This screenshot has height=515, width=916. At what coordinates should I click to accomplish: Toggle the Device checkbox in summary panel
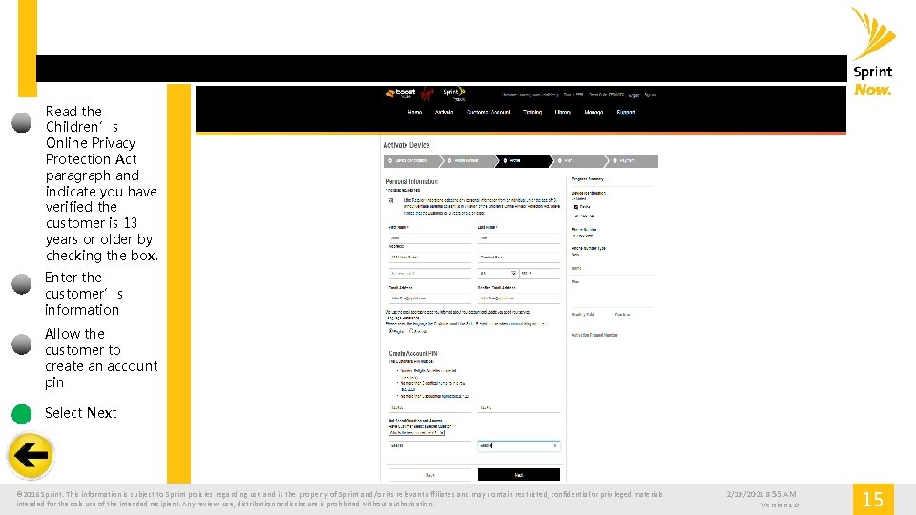click(x=576, y=207)
